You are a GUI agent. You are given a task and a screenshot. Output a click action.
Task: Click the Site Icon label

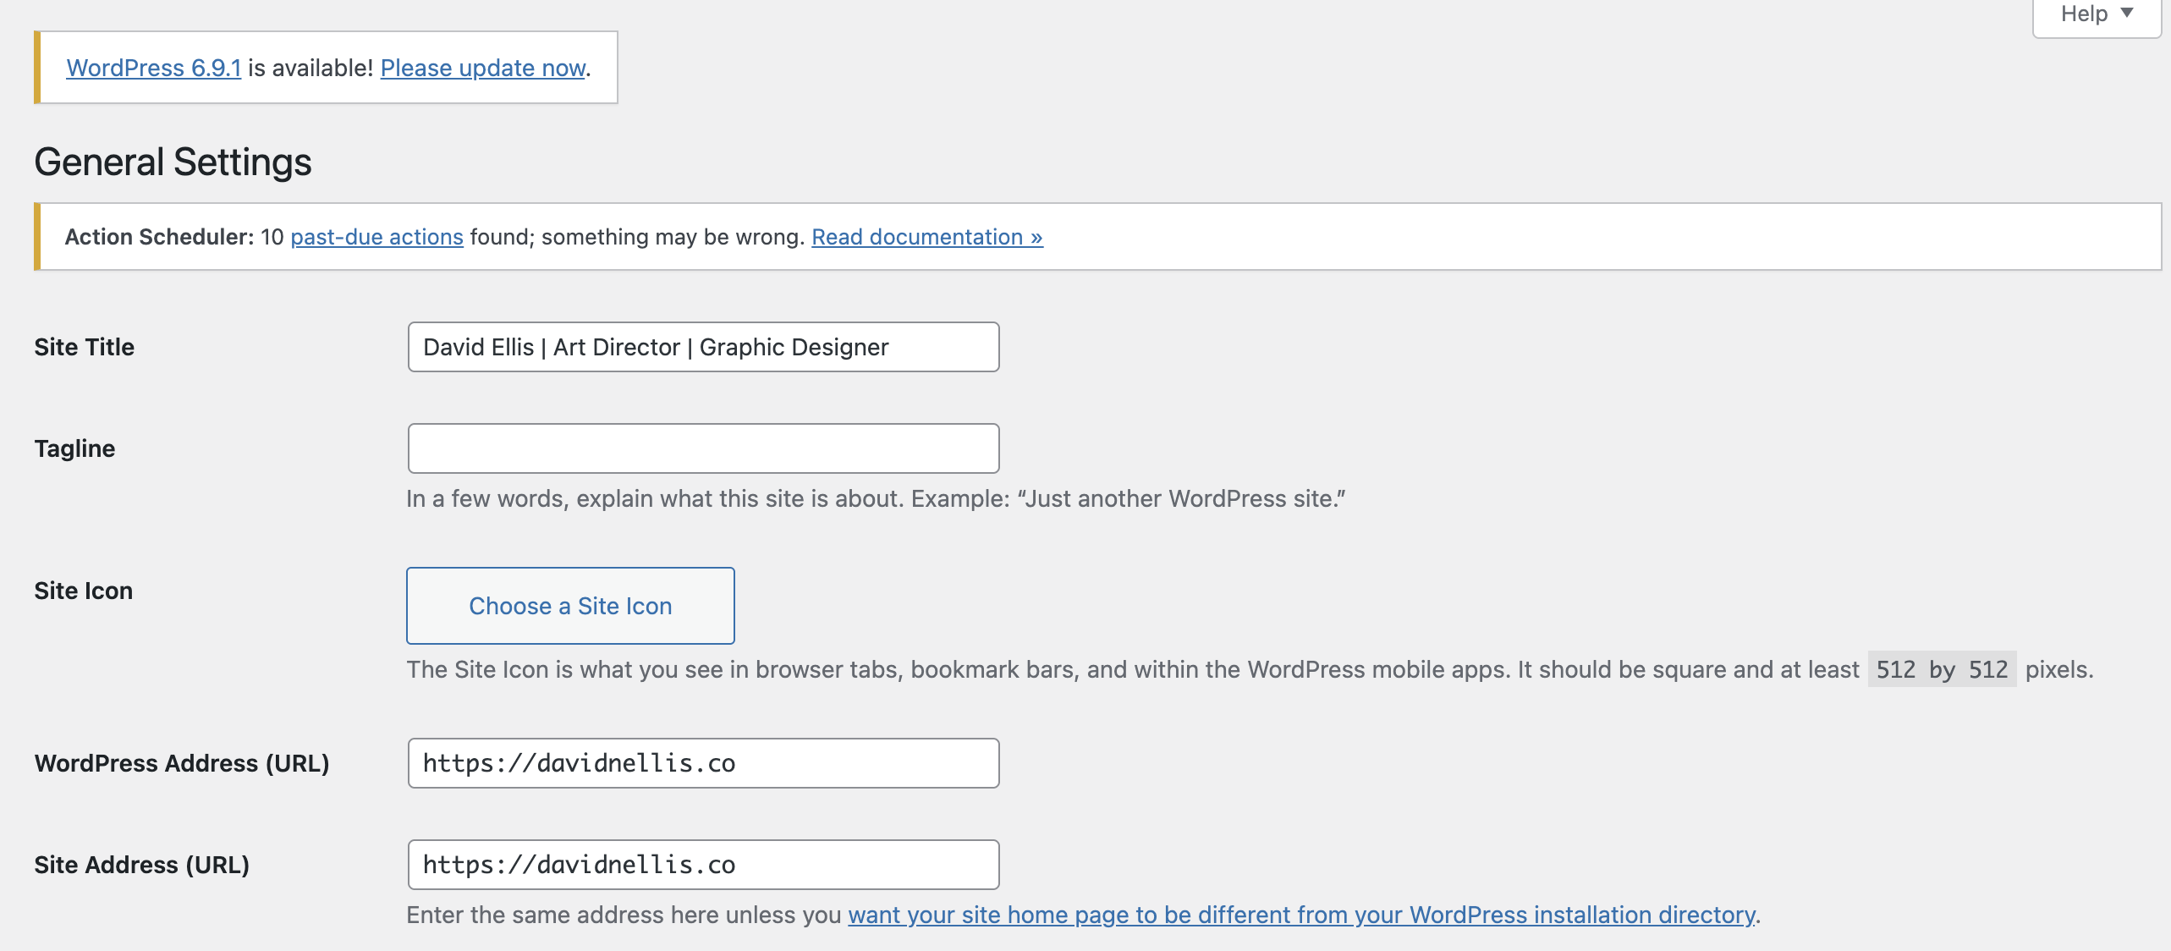coord(83,591)
